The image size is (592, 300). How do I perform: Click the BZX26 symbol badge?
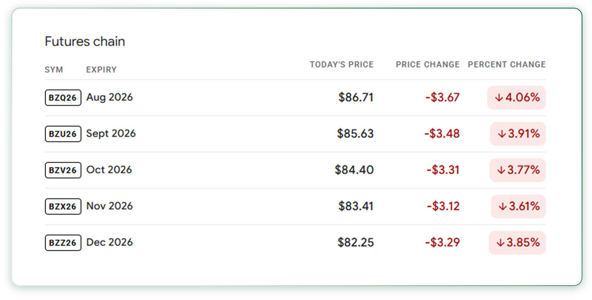(63, 206)
